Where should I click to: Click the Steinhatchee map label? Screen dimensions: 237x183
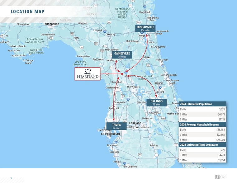pyautogui.click(x=83, y=56)
